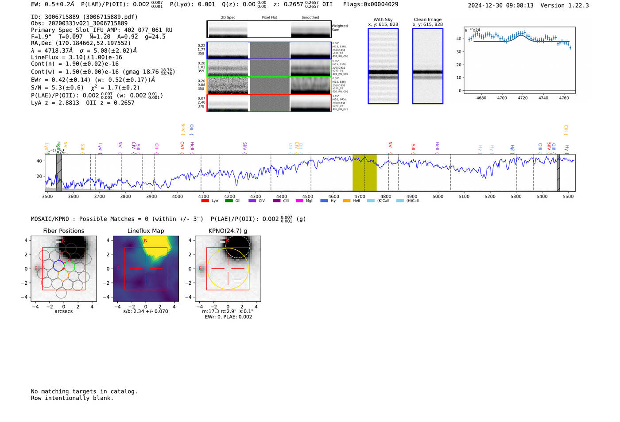The width and height of the screenshot is (620, 422).
Task: Click the HeII orange legend swatch
Action: 346,201
